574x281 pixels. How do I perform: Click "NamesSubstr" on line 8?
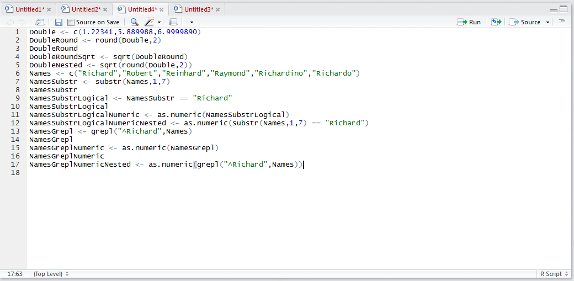coord(54,90)
